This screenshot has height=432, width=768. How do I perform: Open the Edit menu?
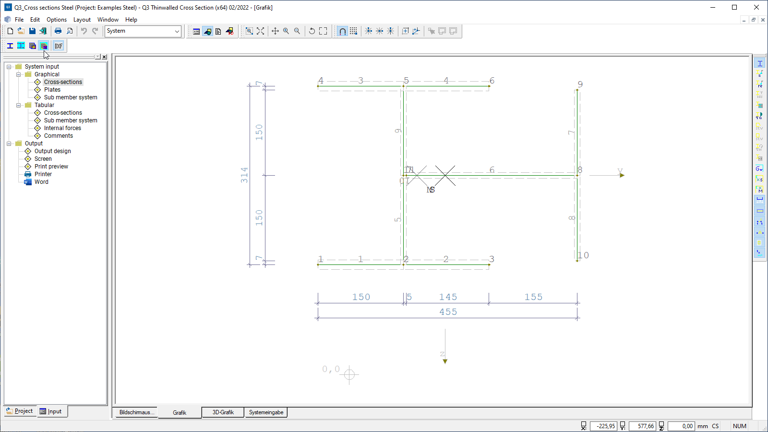tap(35, 20)
